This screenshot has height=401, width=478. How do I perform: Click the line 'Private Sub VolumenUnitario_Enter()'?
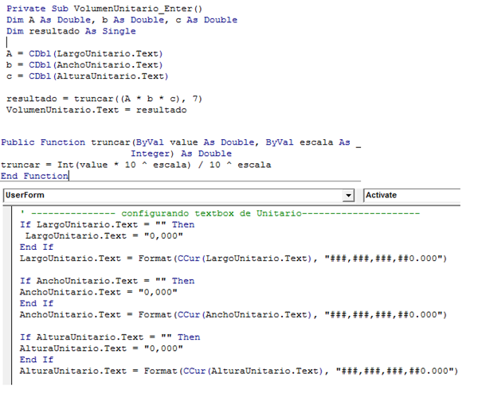104,9
